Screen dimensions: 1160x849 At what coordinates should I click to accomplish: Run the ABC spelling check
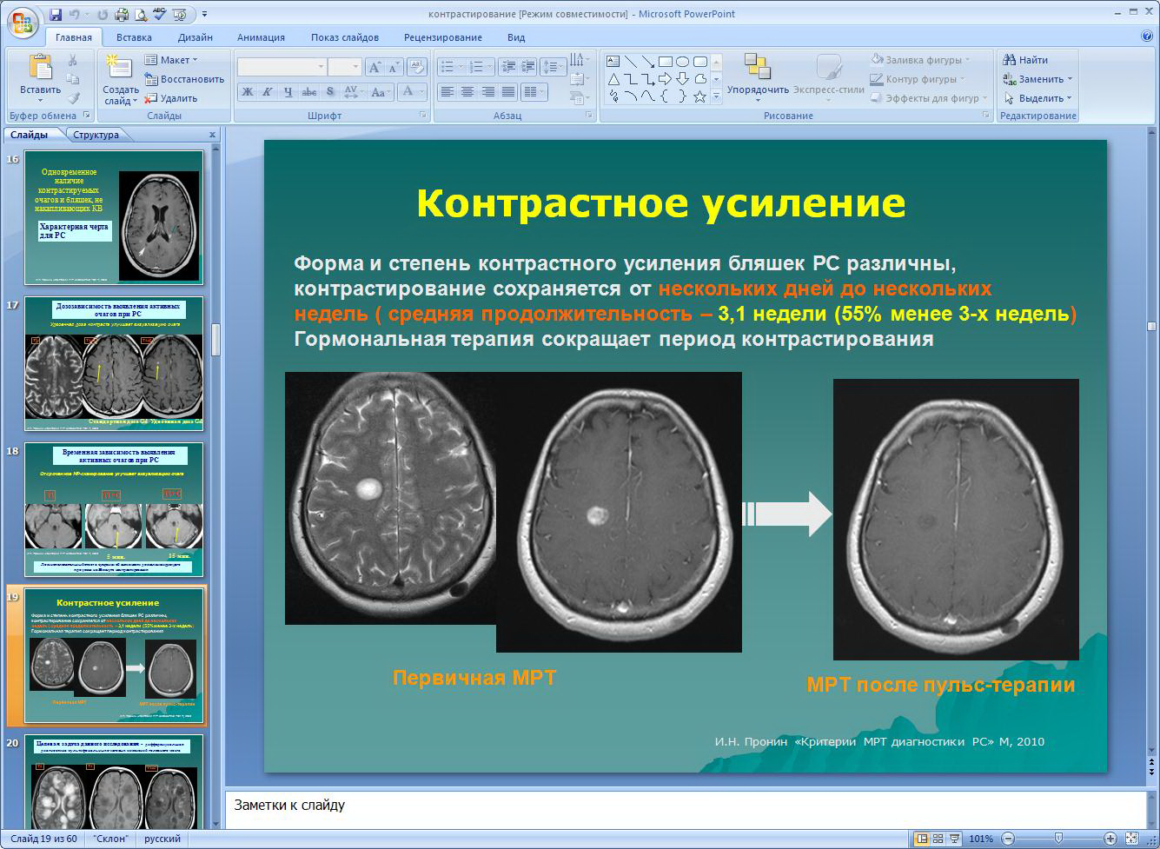pos(159,14)
